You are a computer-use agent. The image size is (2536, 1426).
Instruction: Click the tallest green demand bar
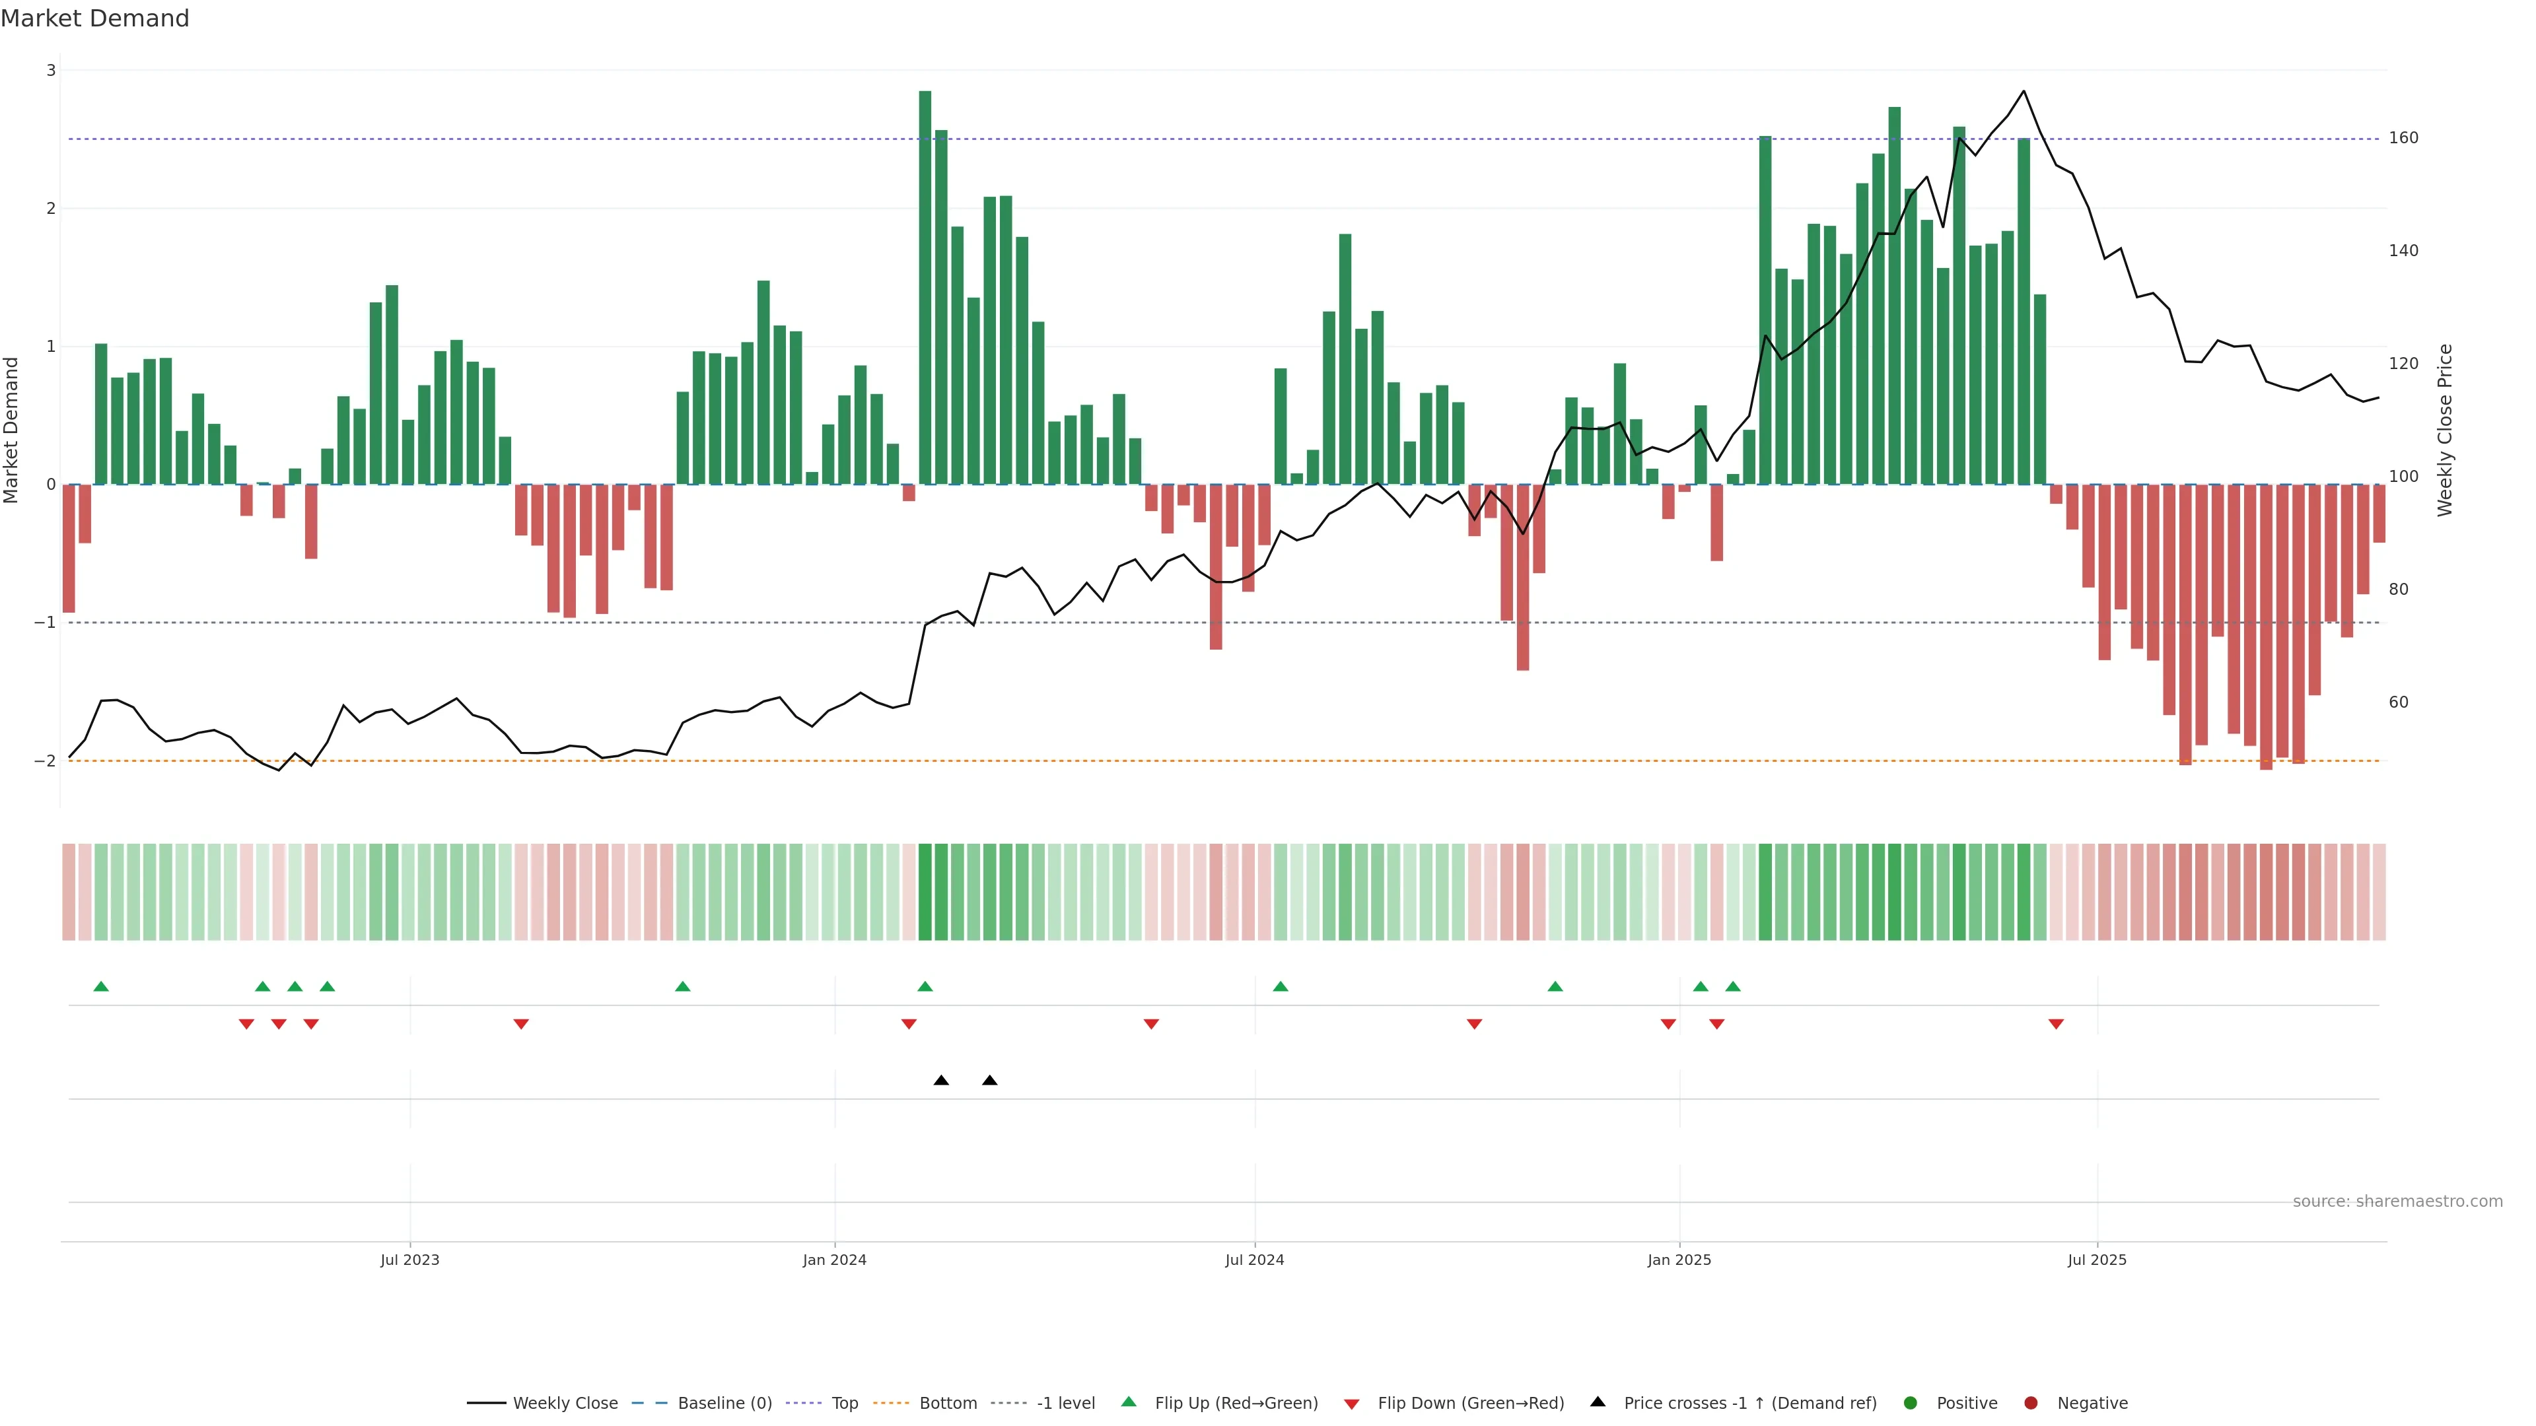[925, 285]
